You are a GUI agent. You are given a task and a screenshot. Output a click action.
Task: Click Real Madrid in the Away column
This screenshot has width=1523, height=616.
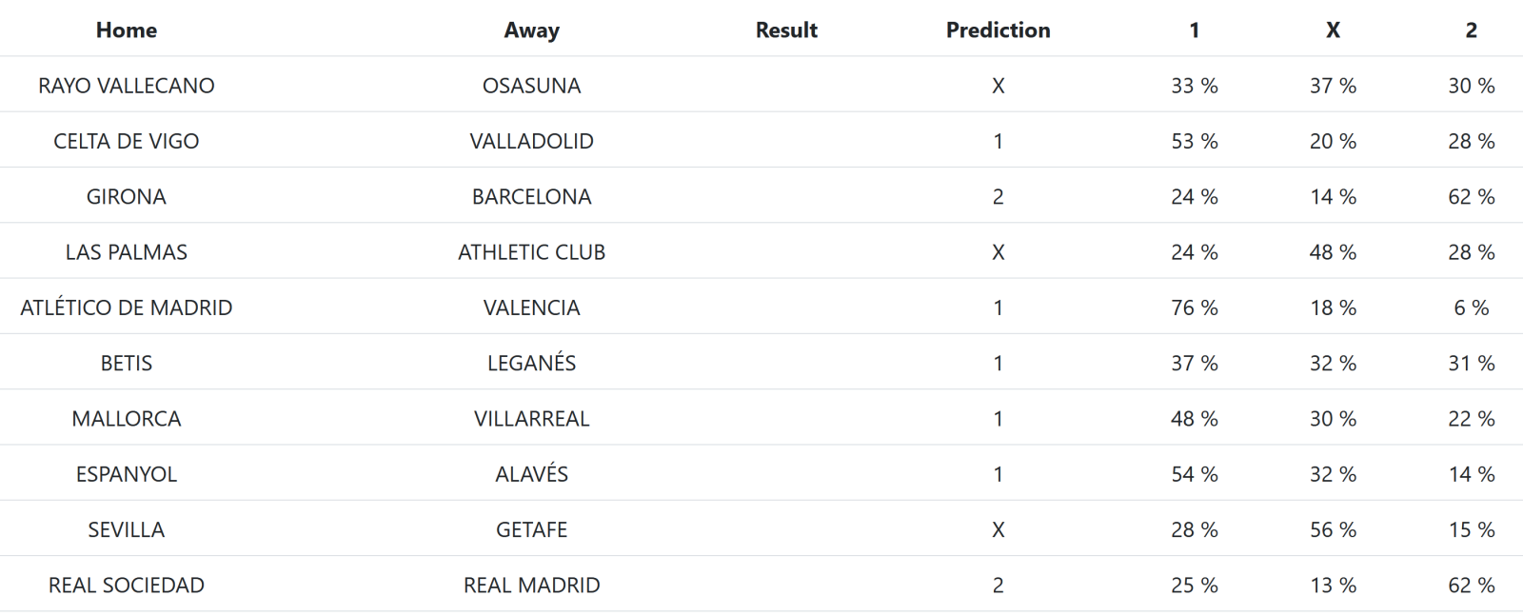tap(531, 586)
